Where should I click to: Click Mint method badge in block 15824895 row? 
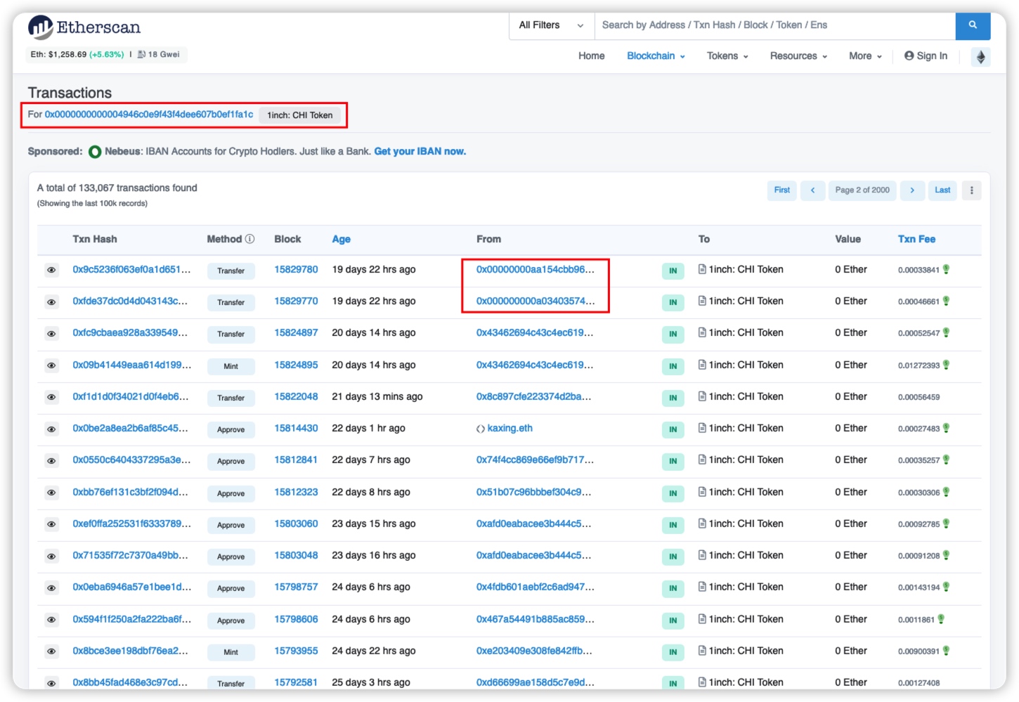coord(231,366)
